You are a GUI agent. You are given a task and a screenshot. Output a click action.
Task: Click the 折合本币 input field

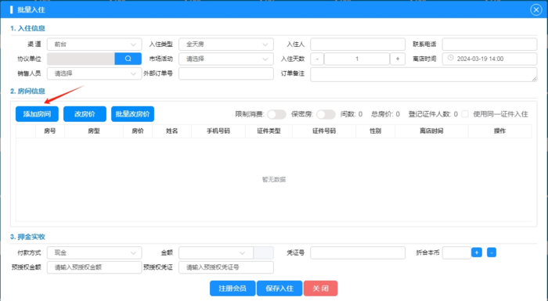point(456,253)
